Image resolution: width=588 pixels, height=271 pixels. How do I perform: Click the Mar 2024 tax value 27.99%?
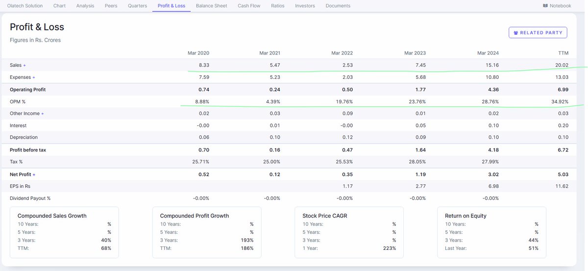[490, 162]
